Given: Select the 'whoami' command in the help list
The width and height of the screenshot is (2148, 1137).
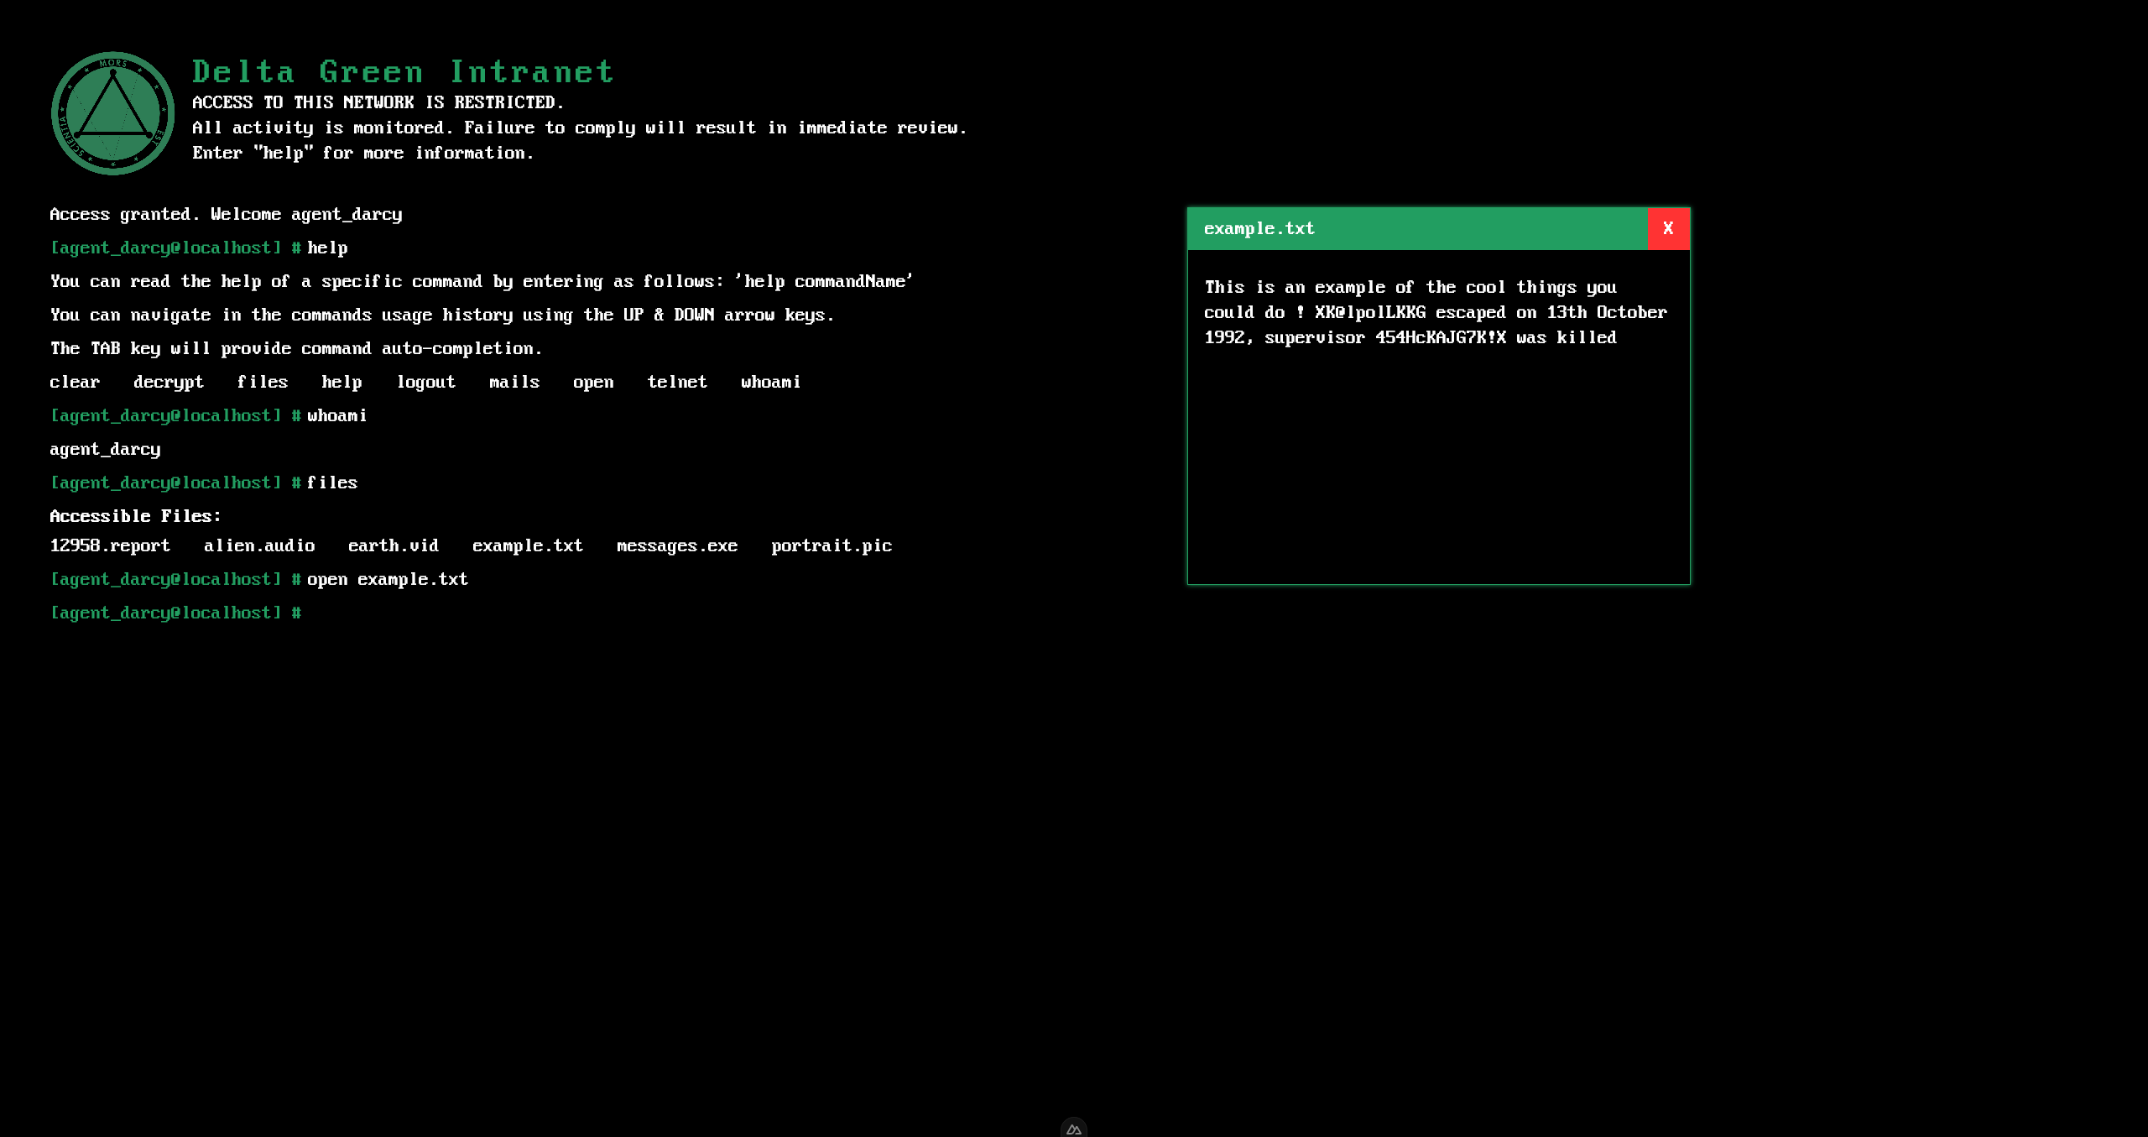Looking at the screenshot, I should pos(770,382).
